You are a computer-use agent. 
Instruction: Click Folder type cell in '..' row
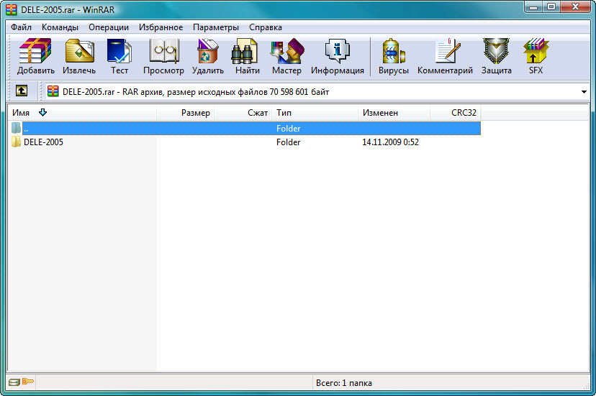coord(288,129)
